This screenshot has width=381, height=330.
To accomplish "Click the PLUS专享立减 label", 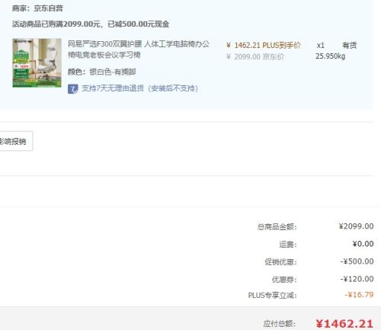I will point(272,296).
